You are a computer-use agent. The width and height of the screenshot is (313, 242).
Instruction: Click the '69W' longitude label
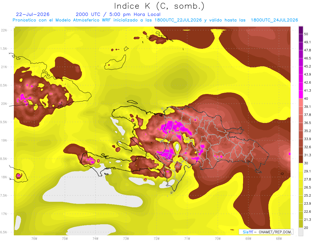click(248, 239)
